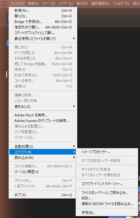Viewport: 140px width, 218px height.
Task: Click disabled 別名で保存(A)... entry
Action: (43, 75)
